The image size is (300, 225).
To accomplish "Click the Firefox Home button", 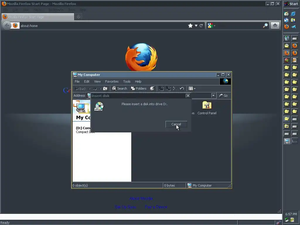I will [275, 25].
